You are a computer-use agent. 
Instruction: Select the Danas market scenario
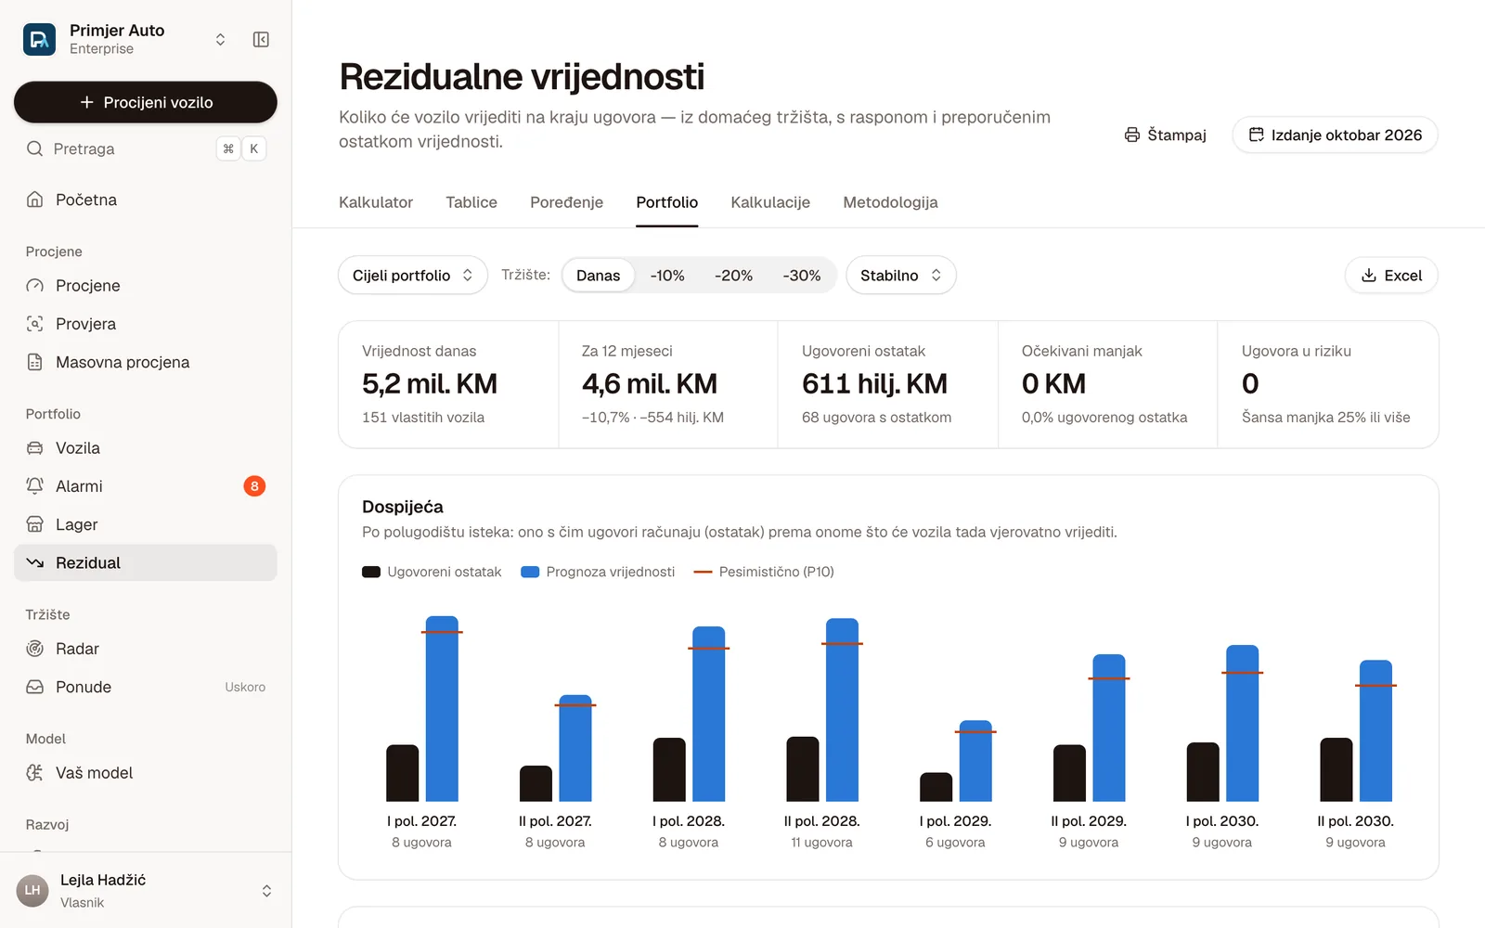(598, 276)
